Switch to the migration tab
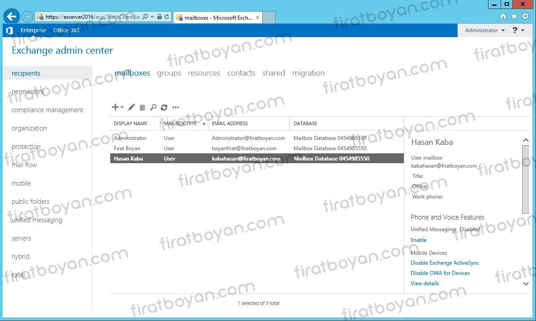The width and height of the screenshot is (536, 321). 308,73
